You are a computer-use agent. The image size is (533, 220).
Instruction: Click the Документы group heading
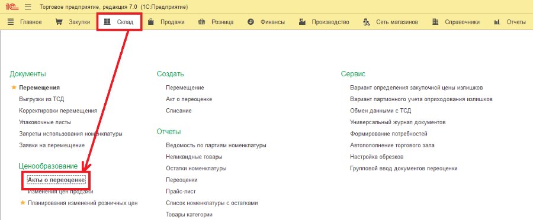coord(28,74)
